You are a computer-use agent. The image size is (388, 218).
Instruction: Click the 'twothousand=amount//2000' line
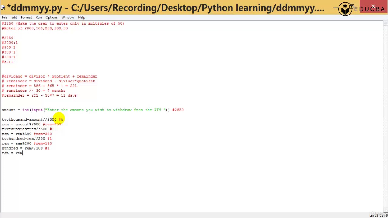click(29, 120)
